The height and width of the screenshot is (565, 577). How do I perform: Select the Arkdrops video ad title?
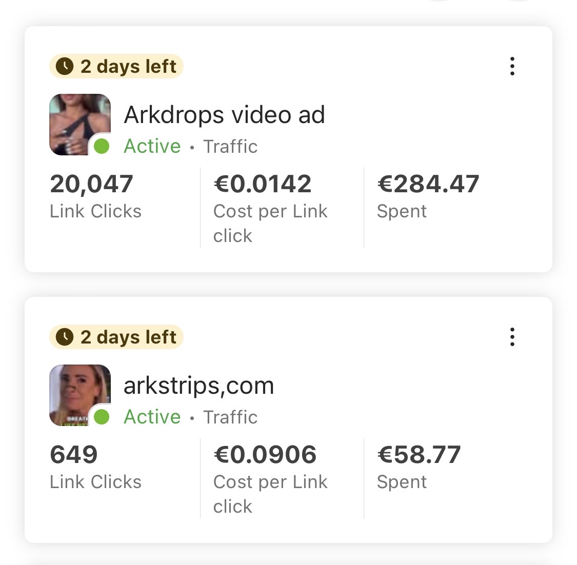[225, 115]
